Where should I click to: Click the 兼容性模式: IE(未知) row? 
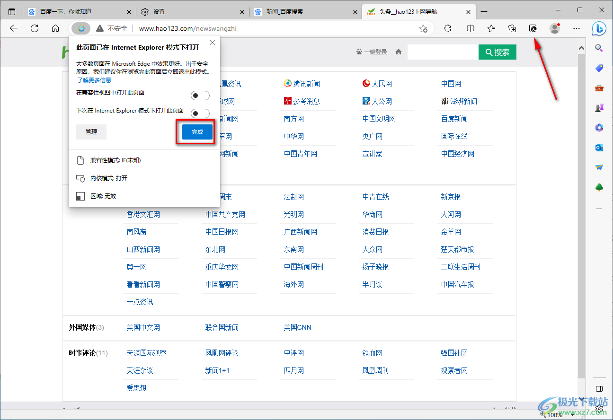pos(144,160)
